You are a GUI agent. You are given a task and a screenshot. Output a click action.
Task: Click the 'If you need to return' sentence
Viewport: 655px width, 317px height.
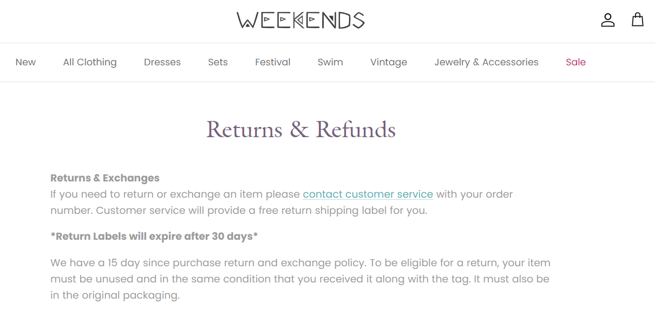click(x=281, y=202)
